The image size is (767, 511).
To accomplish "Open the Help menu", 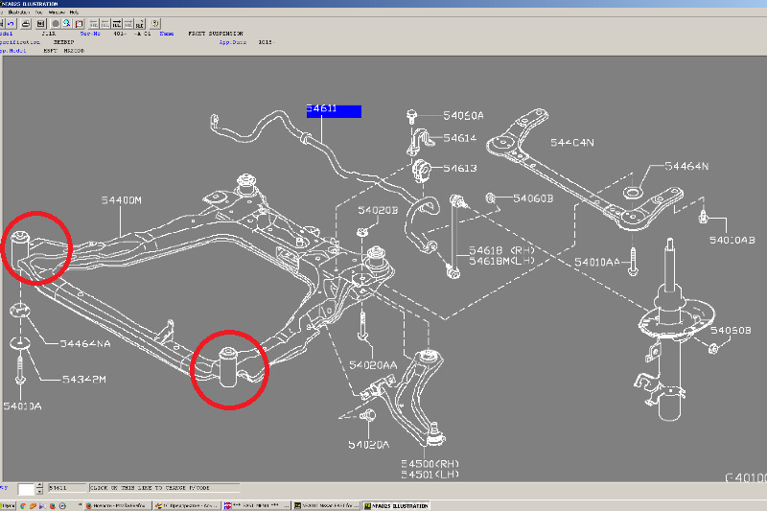I will tap(74, 12).
